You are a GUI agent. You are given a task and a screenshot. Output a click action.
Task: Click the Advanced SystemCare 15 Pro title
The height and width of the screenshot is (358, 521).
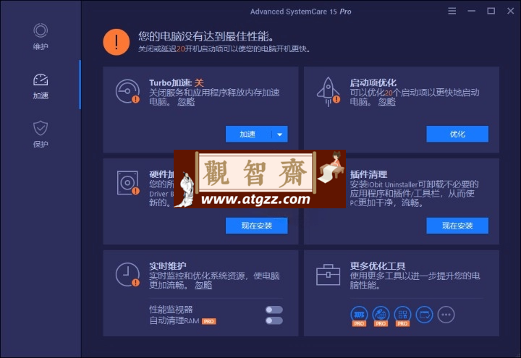(301, 12)
